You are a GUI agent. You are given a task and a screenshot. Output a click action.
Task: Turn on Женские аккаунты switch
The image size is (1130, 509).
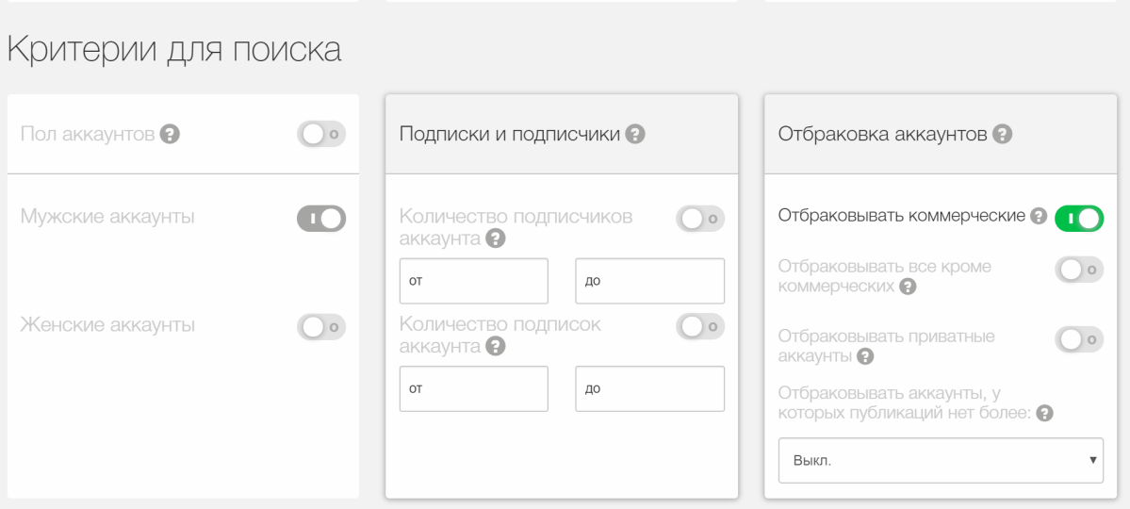coord(322,326)
